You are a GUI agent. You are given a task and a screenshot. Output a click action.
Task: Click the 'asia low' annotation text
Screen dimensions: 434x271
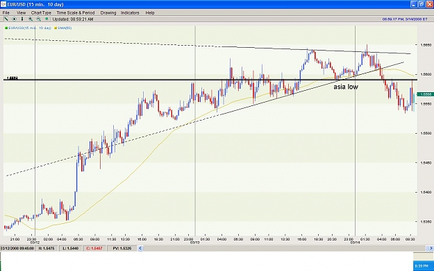point(346,87)
